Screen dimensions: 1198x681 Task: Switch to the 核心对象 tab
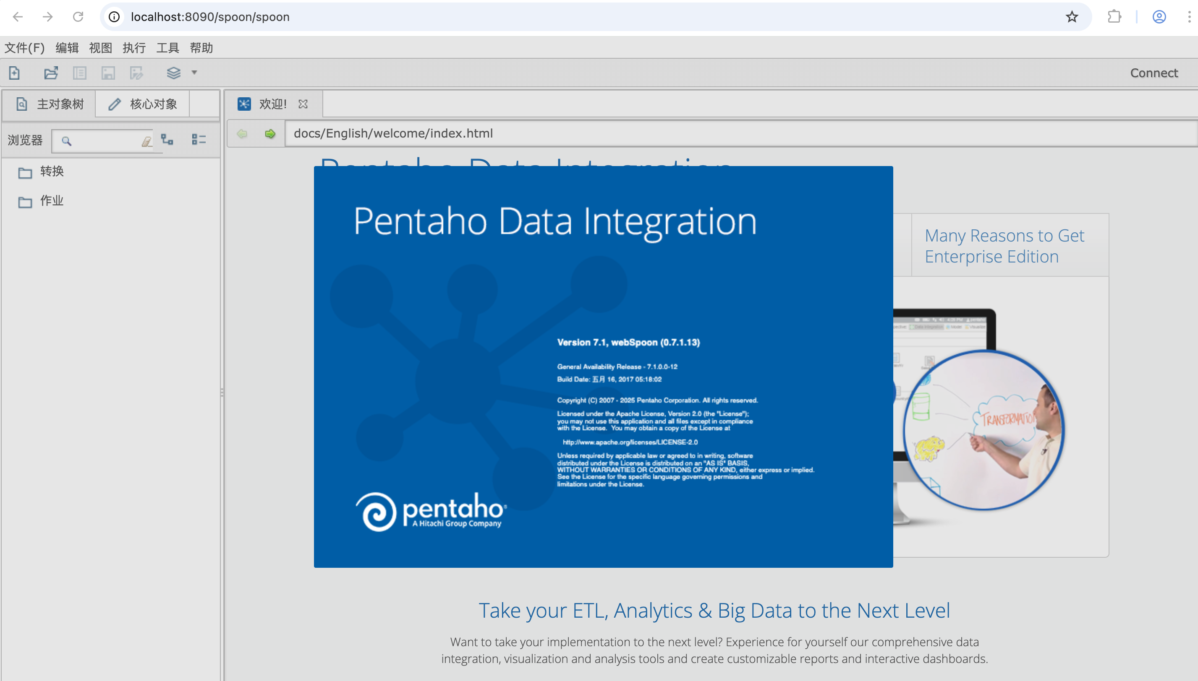(143, 104)
